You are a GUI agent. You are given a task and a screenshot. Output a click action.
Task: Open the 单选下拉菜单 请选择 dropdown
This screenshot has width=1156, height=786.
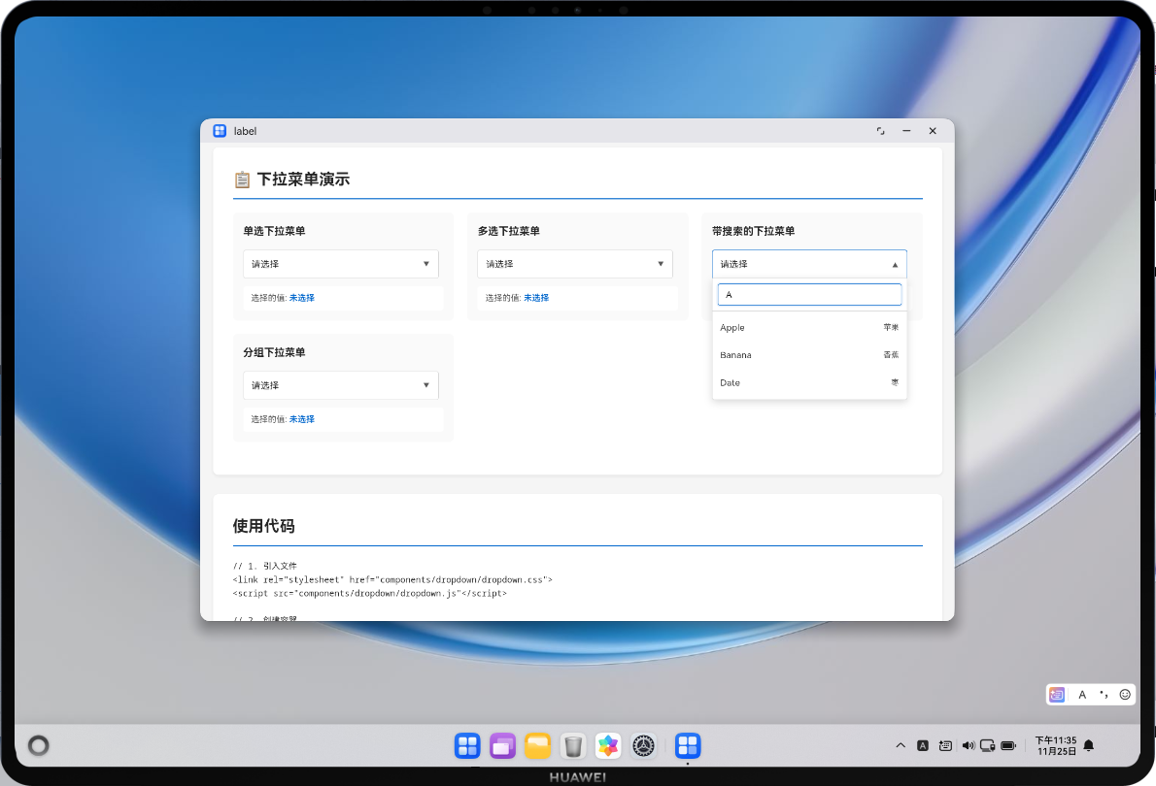pyautogui.click(x=340, y=263)
